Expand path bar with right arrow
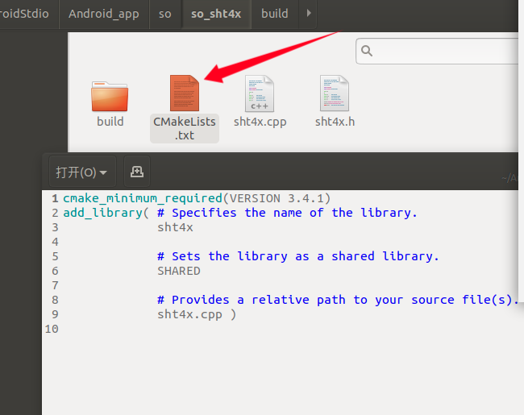 coord(309,14)
